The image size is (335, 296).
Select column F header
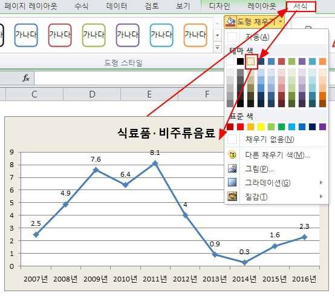tap(207, 94)
